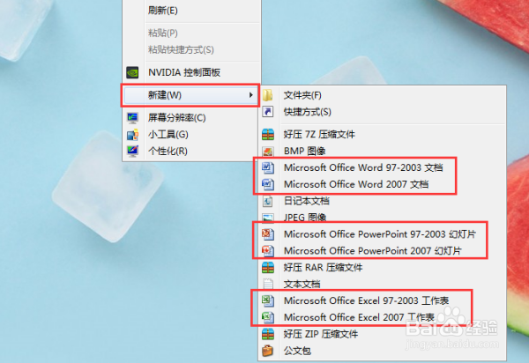Click the Excel 97-2003 worksheet icon
This screenshot has width=529, height=363.
tap(268, 300)
